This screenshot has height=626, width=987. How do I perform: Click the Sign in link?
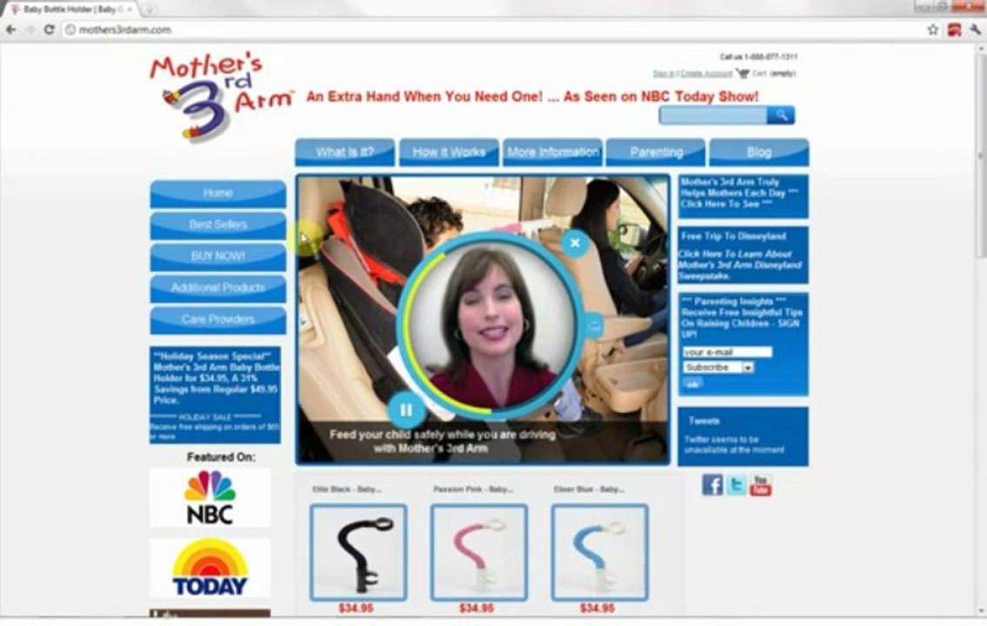pyautogui.click(x=664, y=74)
